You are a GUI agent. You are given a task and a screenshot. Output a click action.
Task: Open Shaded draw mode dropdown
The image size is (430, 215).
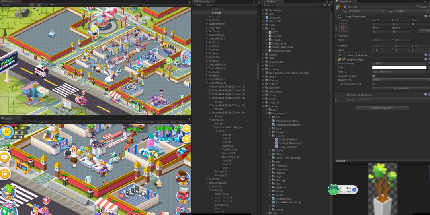14,5
